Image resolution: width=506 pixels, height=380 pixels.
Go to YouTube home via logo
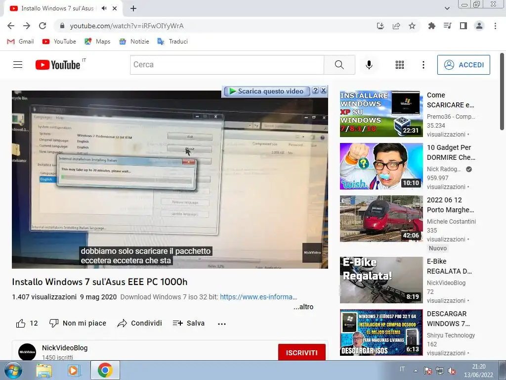click(x=58, y=65)
